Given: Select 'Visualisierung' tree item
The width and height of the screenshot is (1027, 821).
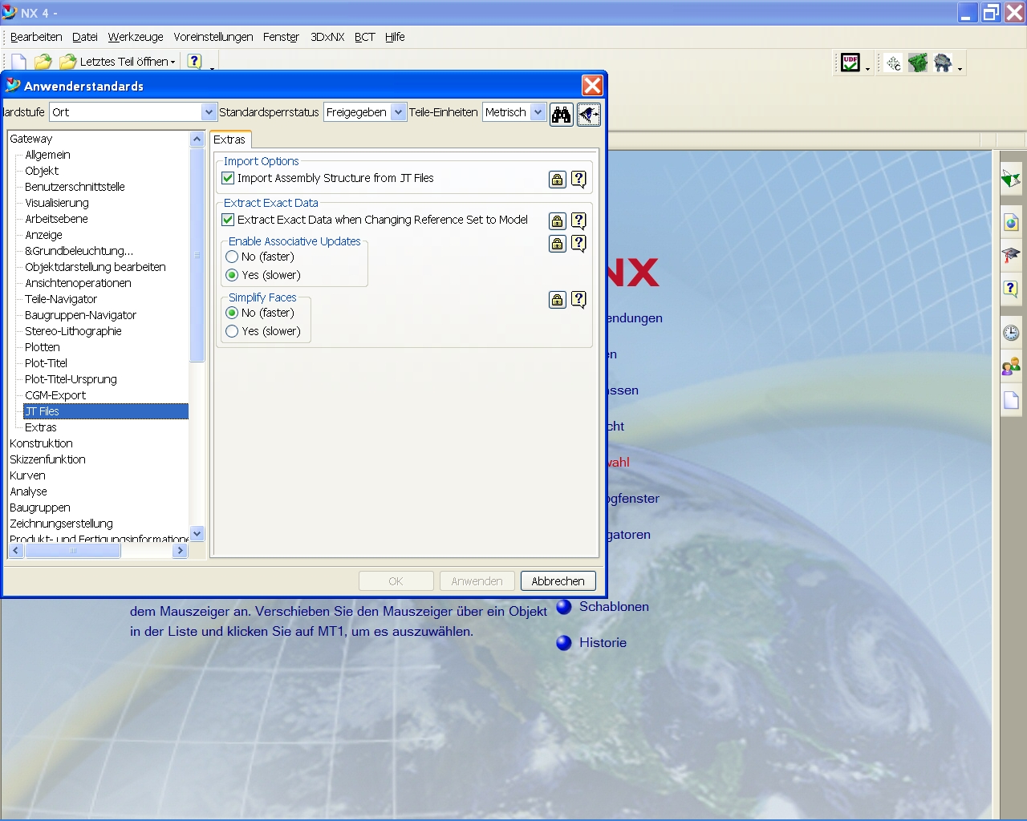Looking at the screenshot, I should pyautogui.click(x=57, y=203).
